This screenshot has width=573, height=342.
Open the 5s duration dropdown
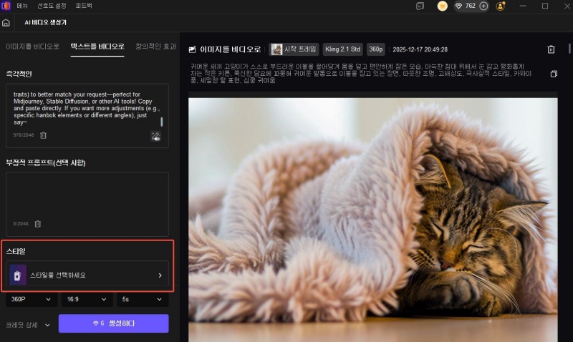point(142,300)
